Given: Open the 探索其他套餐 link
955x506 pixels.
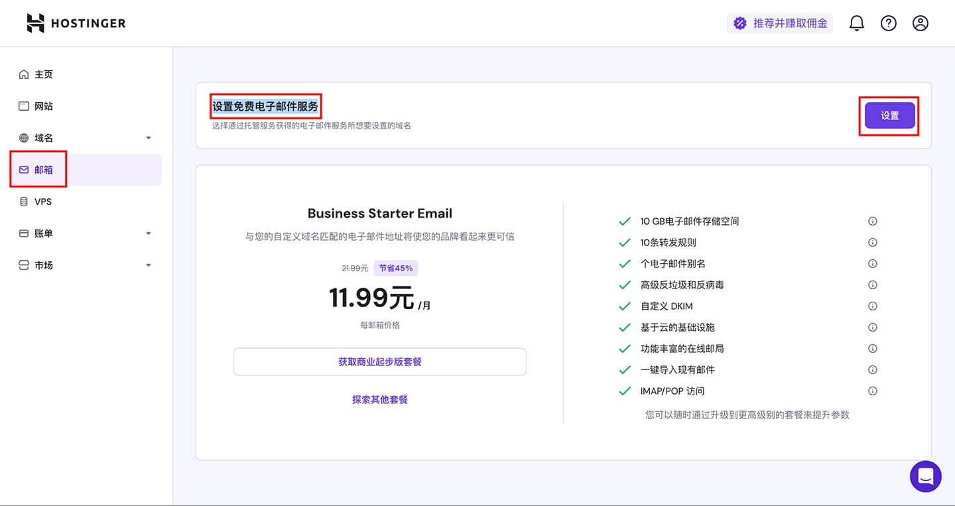Looking at the screenshot, I should point(380,399).
